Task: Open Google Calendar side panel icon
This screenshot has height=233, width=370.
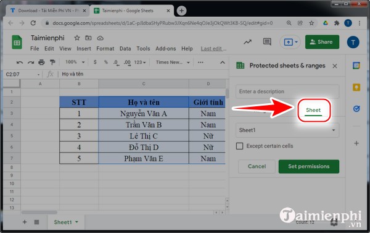Action: [x=356, y=66]
